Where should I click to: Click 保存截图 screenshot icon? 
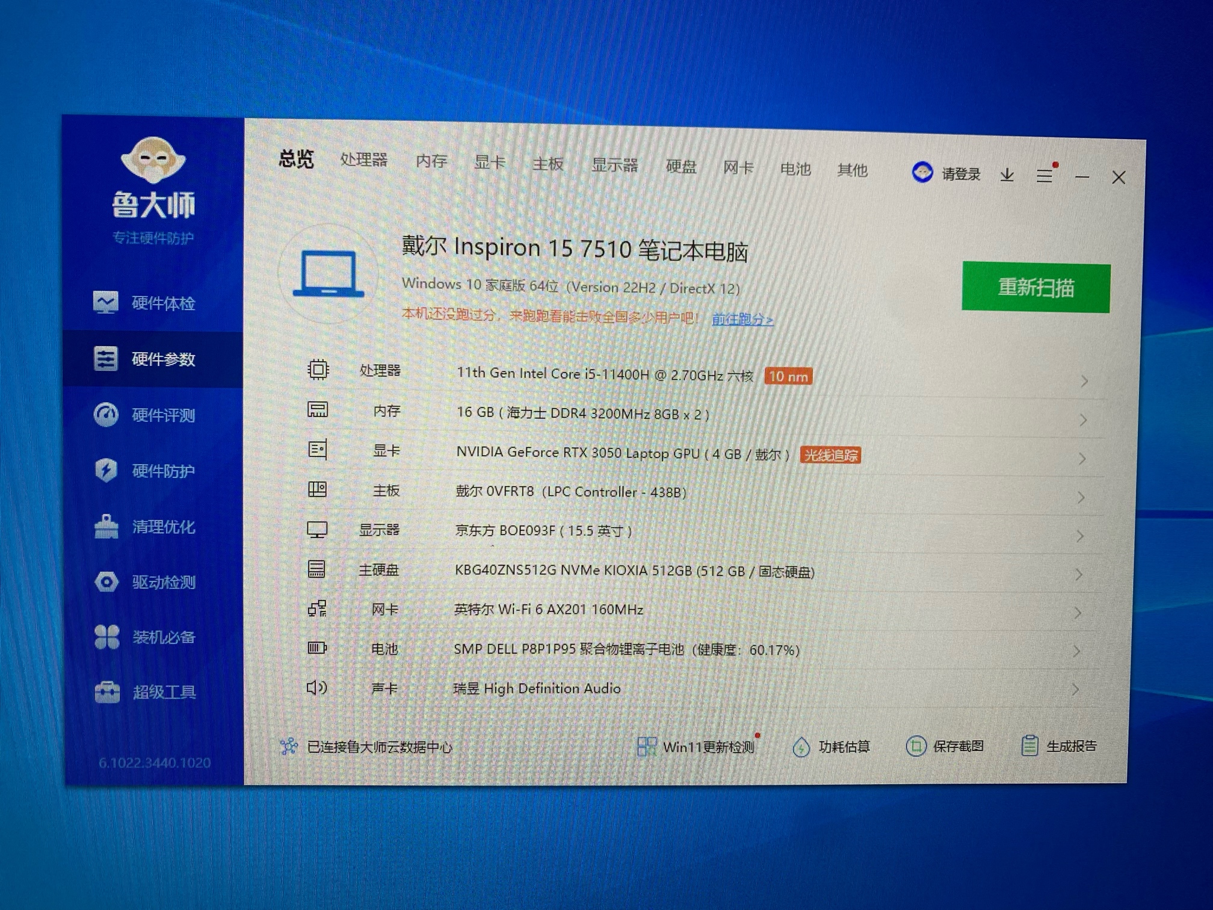[916, 746]
